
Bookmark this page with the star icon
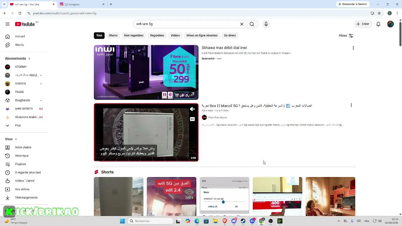click(379, 13)
